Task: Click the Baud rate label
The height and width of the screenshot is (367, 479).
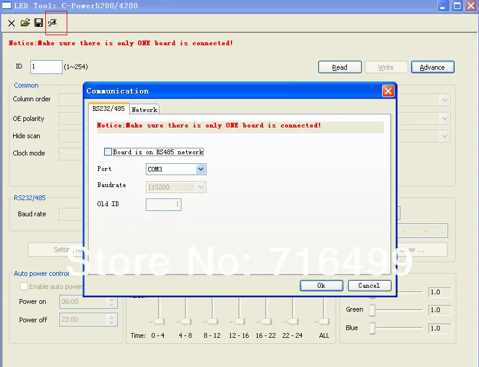Action: (32, 214)
